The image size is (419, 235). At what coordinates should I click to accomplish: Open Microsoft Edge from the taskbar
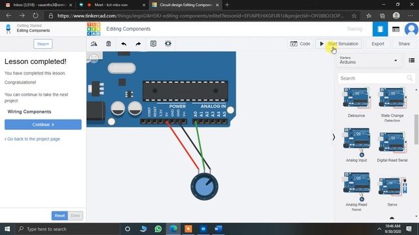[173, 229]
